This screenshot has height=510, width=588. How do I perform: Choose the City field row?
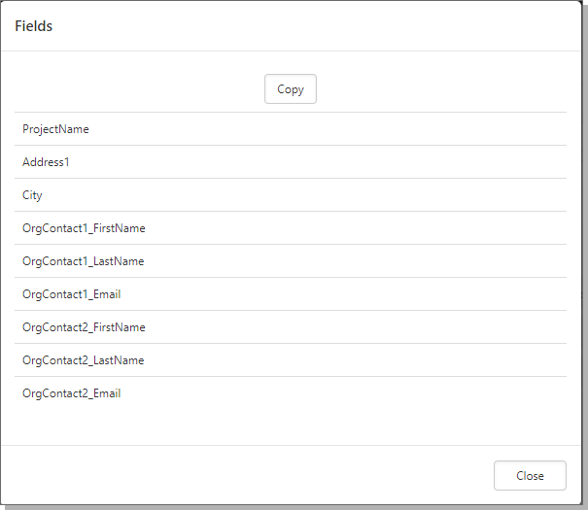(x=33, y=195)
